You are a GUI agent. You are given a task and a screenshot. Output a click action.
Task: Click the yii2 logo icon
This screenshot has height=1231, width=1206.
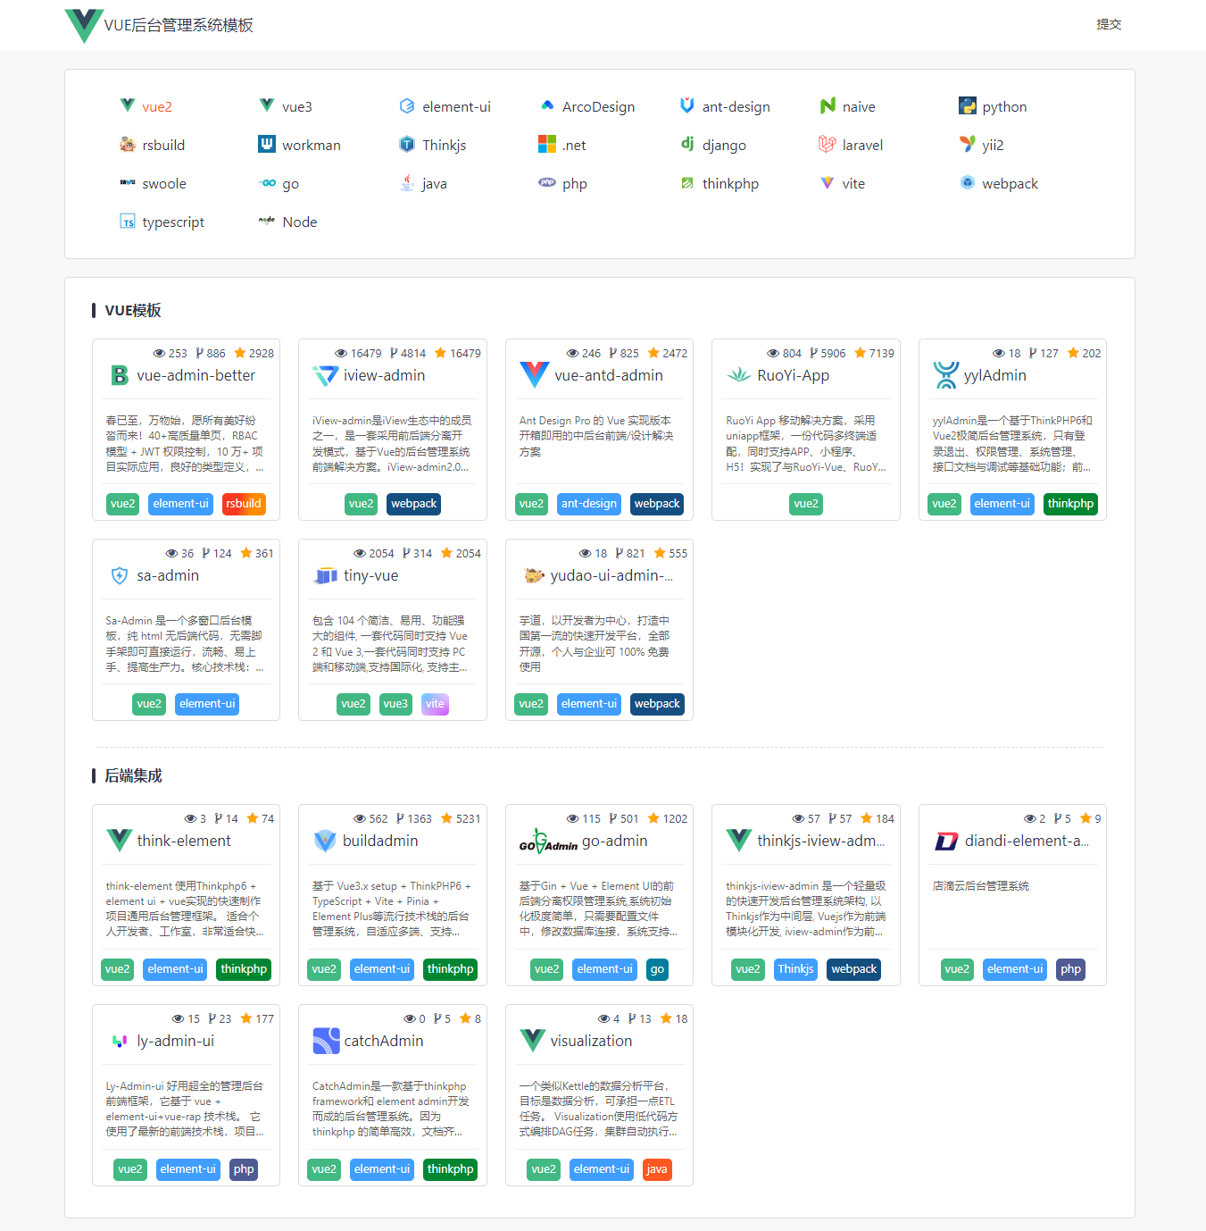coord(968,145)
